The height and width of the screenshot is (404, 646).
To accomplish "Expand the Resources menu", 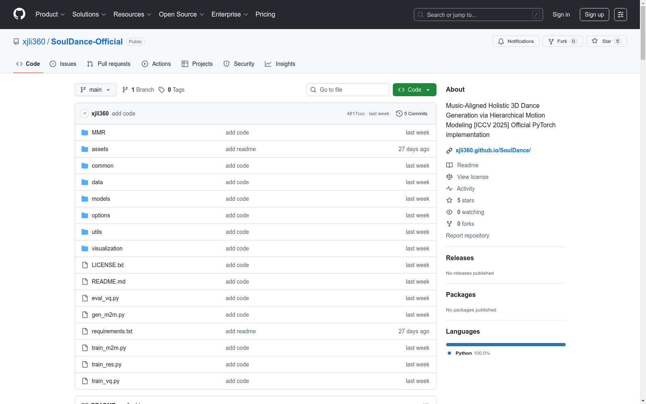I will 132,15.
